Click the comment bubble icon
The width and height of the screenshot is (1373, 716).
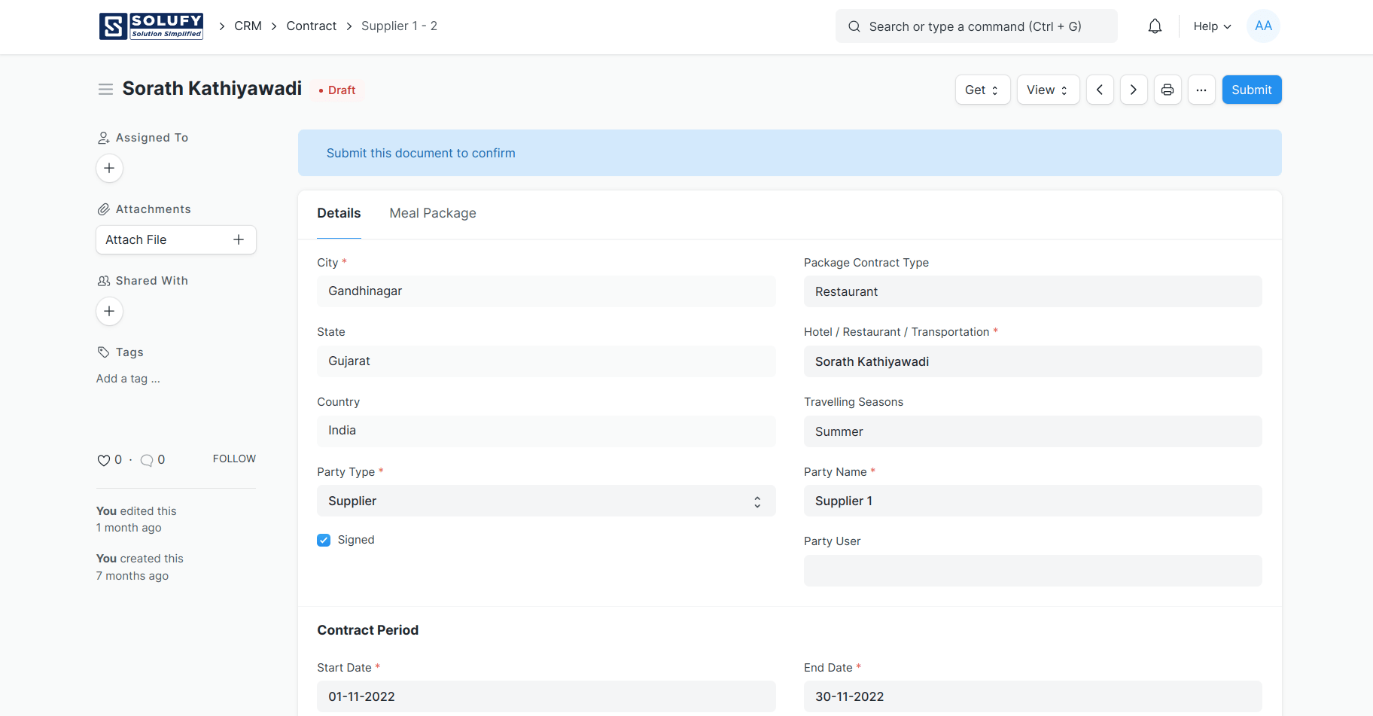tap(147, 460)
